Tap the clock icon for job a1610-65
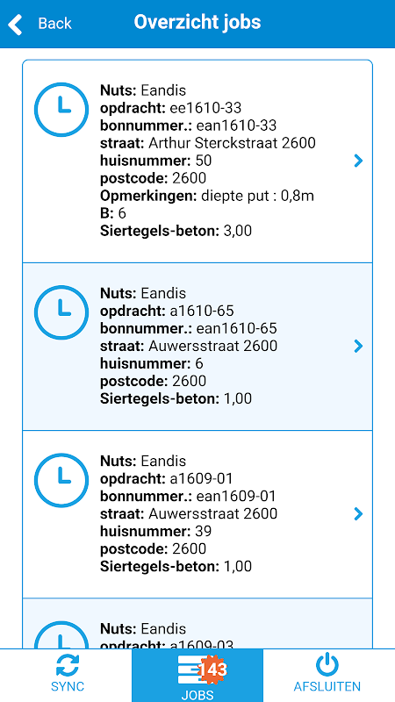This screenshot has height=702, width=395. pyautogui.click(x=61, y=312)
